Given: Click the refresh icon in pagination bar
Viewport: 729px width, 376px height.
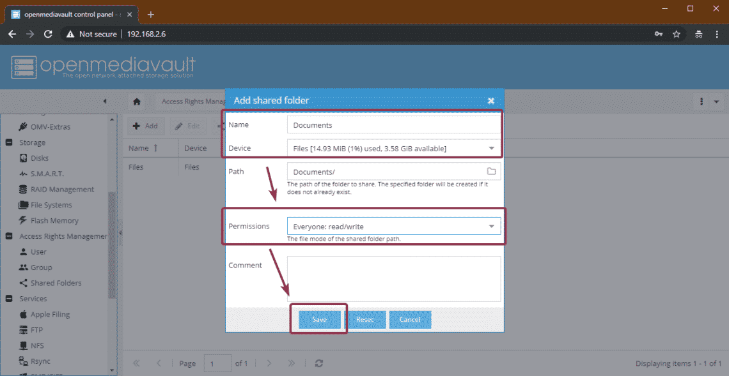Looking at the screenshot, I should coord(319,363).
